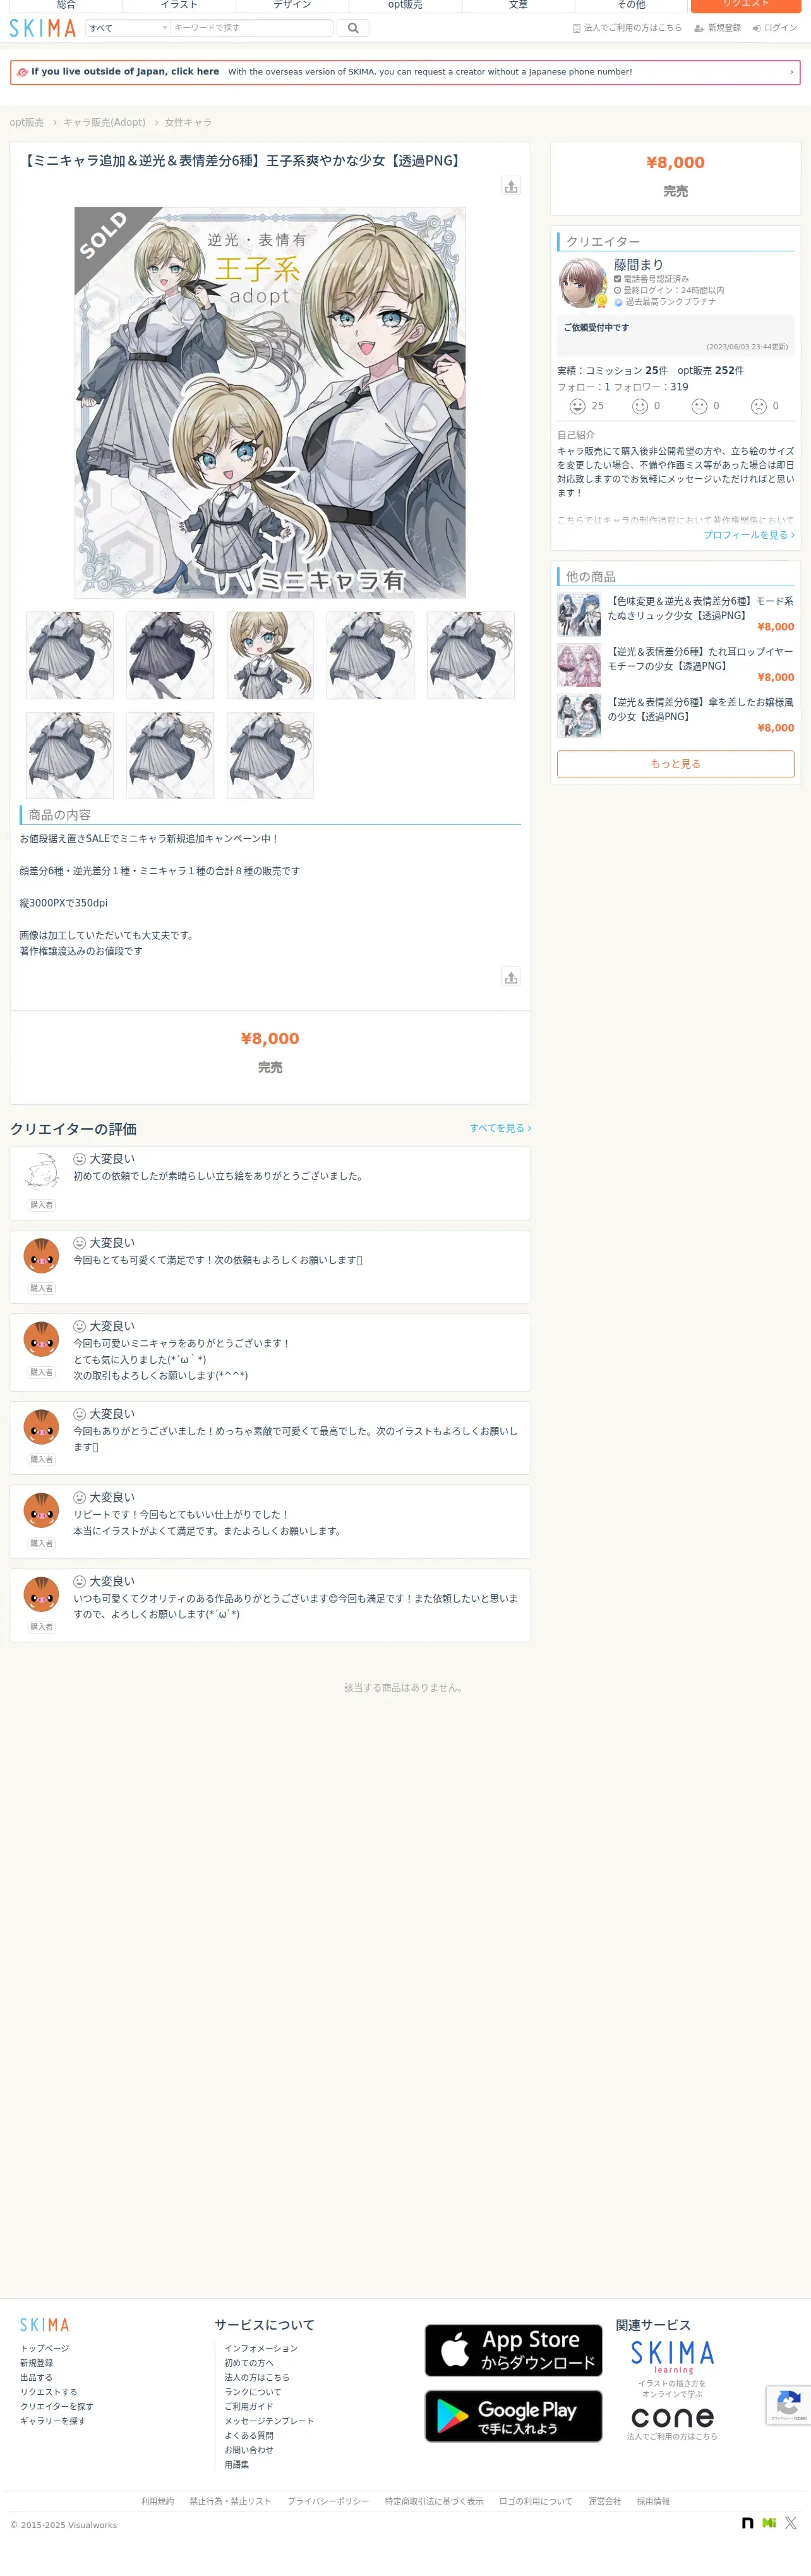The image size is (811, 2576).
Task: Open the イラスト tab
Action: click(x=179, y=5)
